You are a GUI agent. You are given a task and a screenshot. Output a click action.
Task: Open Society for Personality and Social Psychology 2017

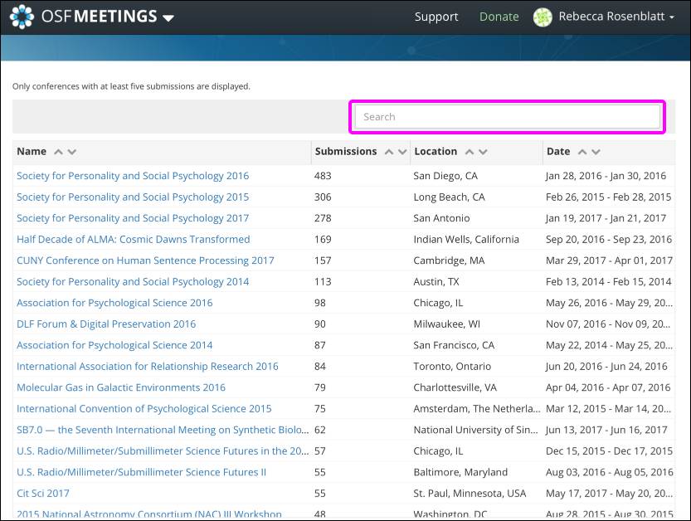click(133, 218)
